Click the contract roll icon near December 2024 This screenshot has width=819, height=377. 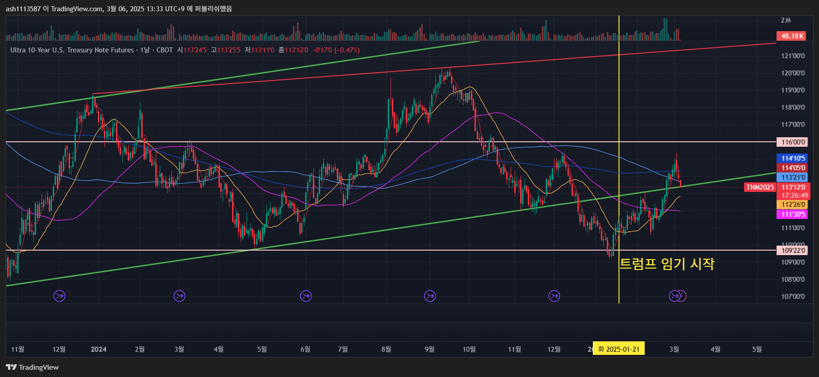(554, 296)
